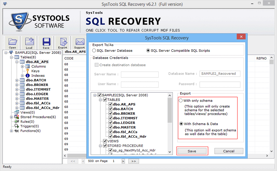The image size is (277, 171).
Task: Expand the Columns node under dbo.AR_APS
Action: [x=22, y=66]
